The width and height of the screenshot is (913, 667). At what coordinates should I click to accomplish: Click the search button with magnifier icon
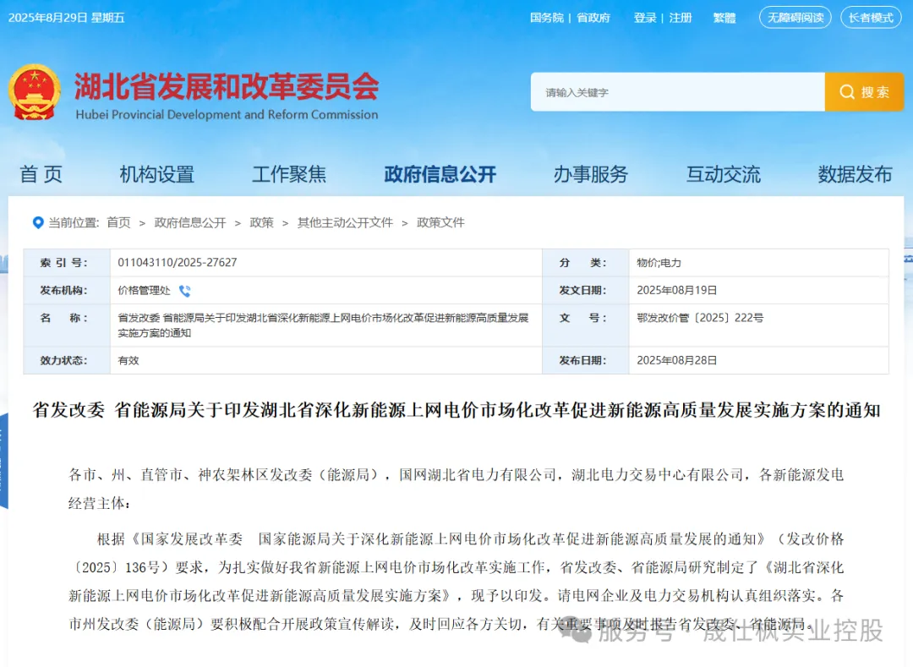click(x=863, y=92)
